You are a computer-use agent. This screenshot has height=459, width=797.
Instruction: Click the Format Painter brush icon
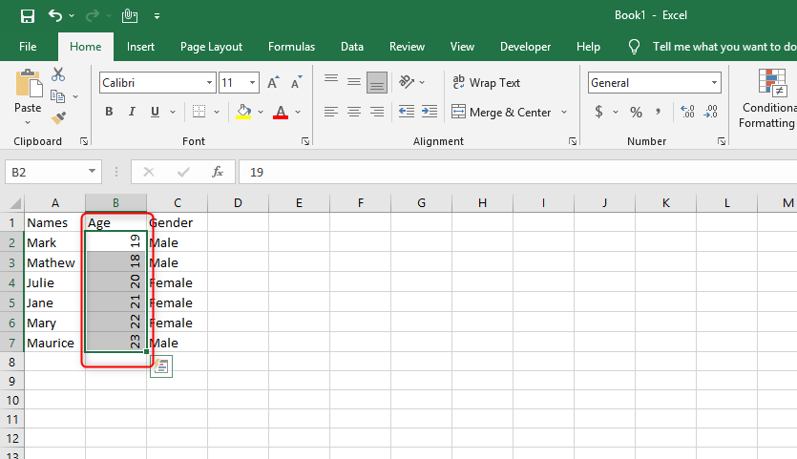pyautogui.click(x=58, y=118)
